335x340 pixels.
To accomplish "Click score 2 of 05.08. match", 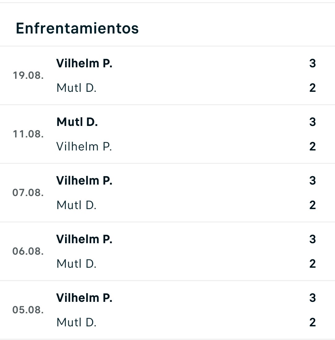I will pos(312,322).
